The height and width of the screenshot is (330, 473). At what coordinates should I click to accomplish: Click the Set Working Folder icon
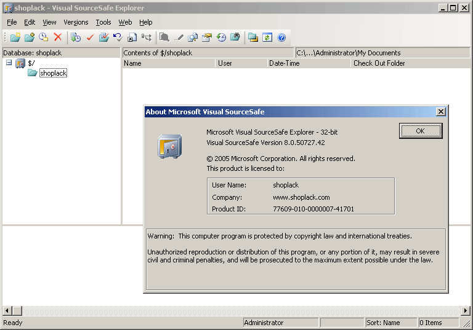point(253,37)
